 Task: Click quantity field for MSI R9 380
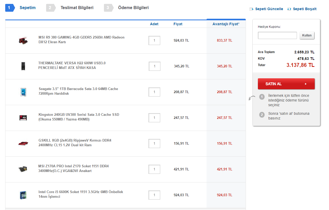click(154, 40)
